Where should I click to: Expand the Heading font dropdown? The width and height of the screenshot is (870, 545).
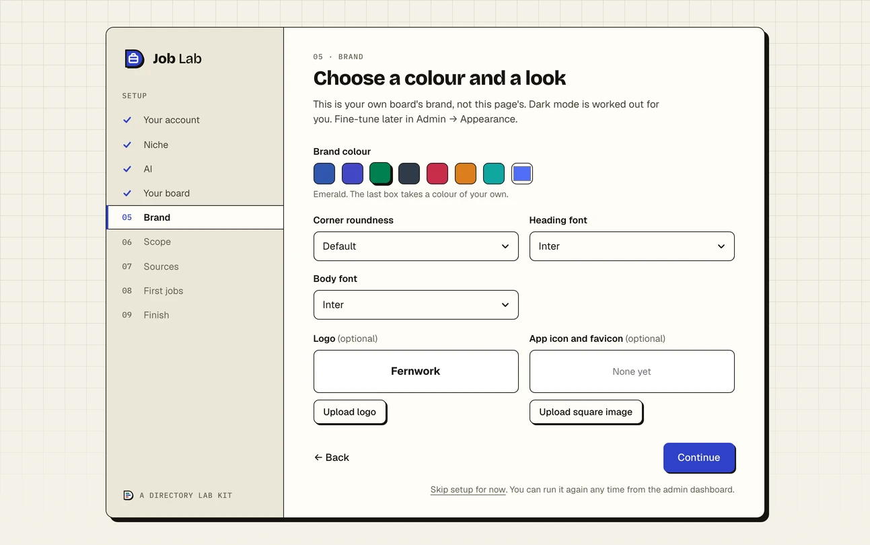pyautogui.click(x=632, y=246)
